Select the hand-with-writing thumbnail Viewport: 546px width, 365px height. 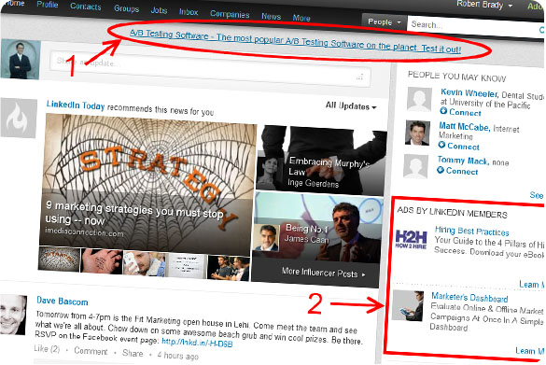tap(102, 261)
